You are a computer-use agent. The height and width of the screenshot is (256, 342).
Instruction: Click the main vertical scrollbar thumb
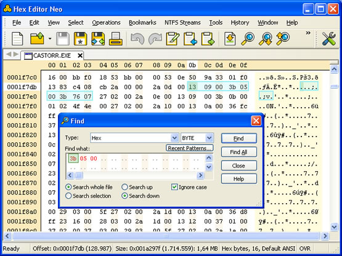(334, 87)
